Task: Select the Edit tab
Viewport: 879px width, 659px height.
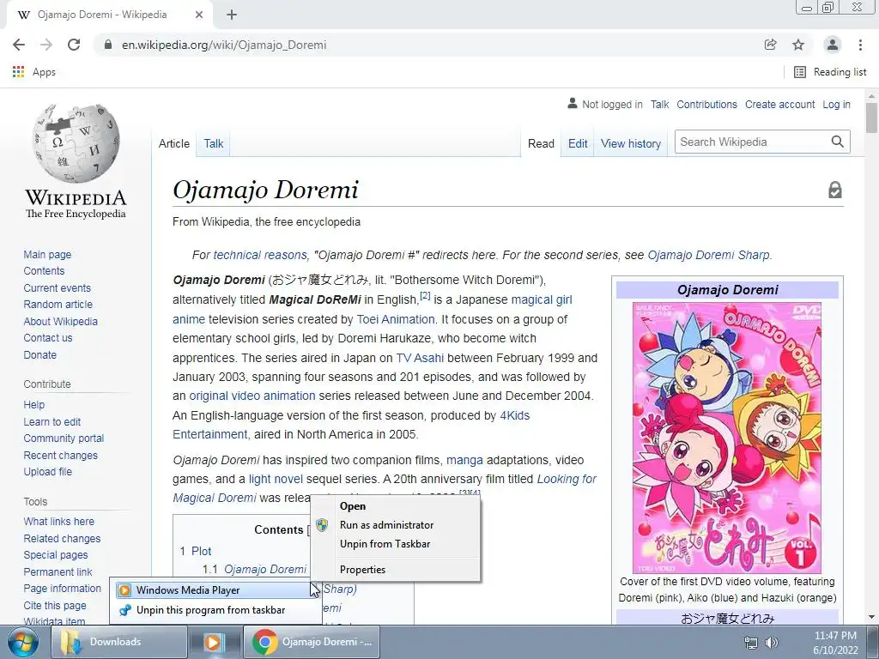Action: click(578, 143)
